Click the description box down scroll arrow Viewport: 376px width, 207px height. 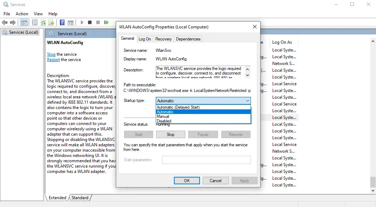pyautogui.click(x=247, y=75)
